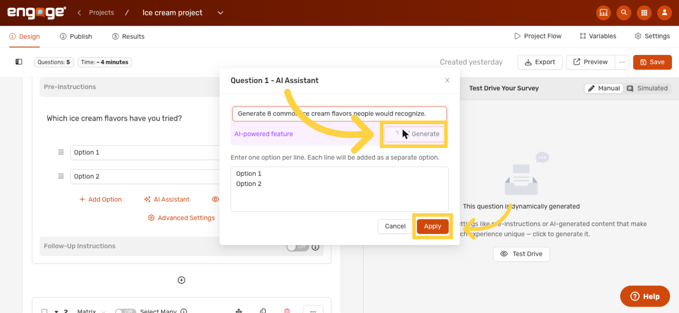Click info icon next to Select Many

pos(184,311)
